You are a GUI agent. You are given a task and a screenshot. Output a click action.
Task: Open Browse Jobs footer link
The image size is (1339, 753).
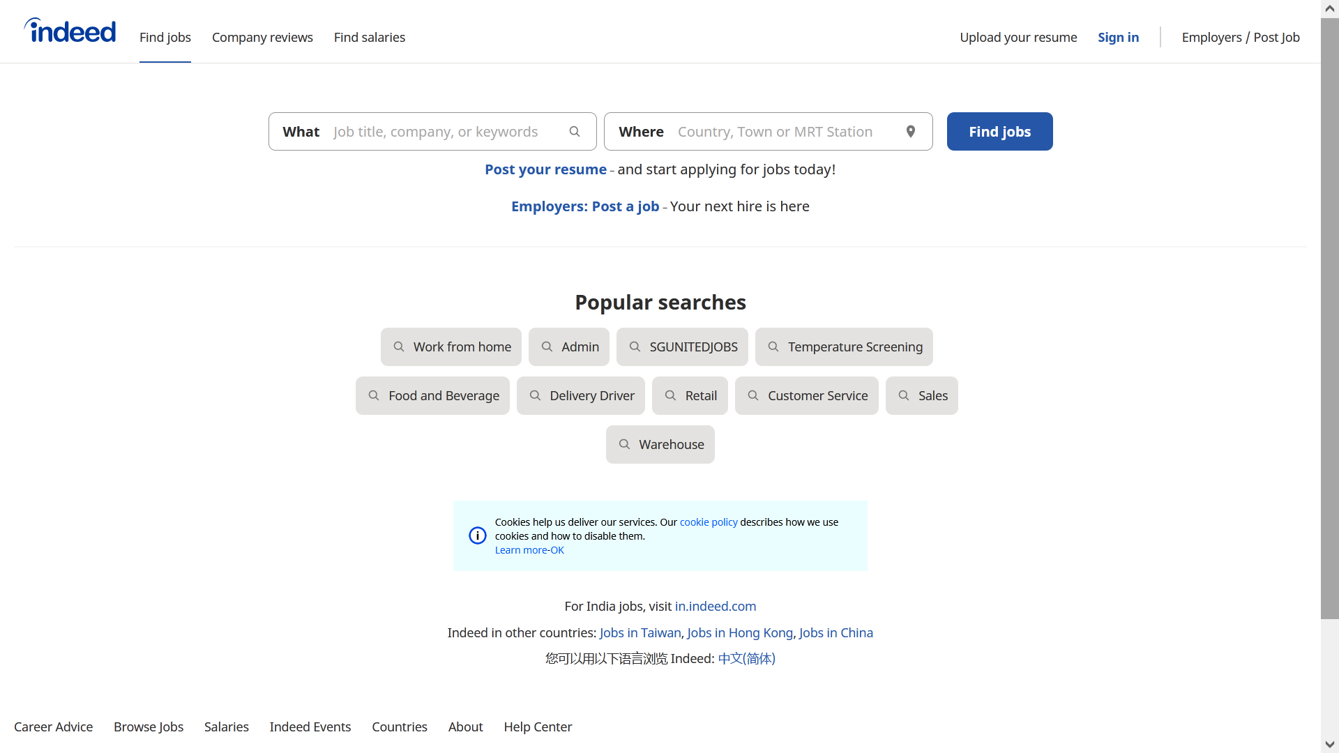[149, 727]
